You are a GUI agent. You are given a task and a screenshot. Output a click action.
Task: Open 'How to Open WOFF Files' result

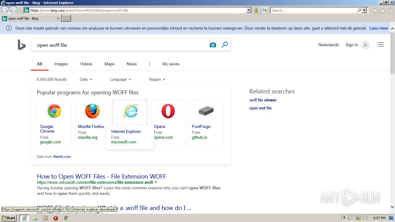(x=102, y=176)
